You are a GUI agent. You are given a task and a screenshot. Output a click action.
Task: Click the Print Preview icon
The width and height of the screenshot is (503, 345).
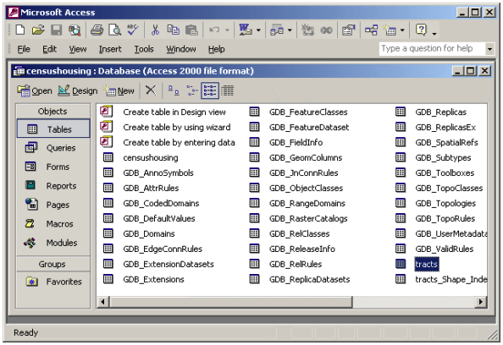click(x=115, y=30)
